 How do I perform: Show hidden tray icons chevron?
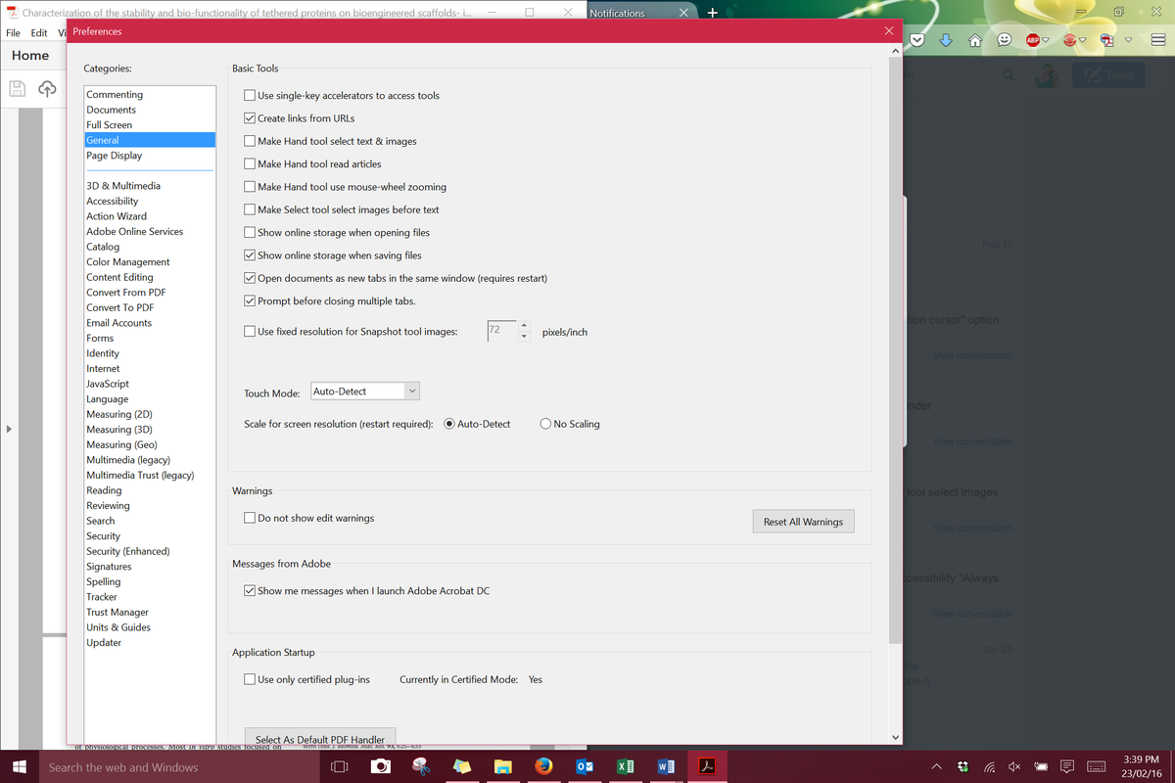click(x=936, y=766)
